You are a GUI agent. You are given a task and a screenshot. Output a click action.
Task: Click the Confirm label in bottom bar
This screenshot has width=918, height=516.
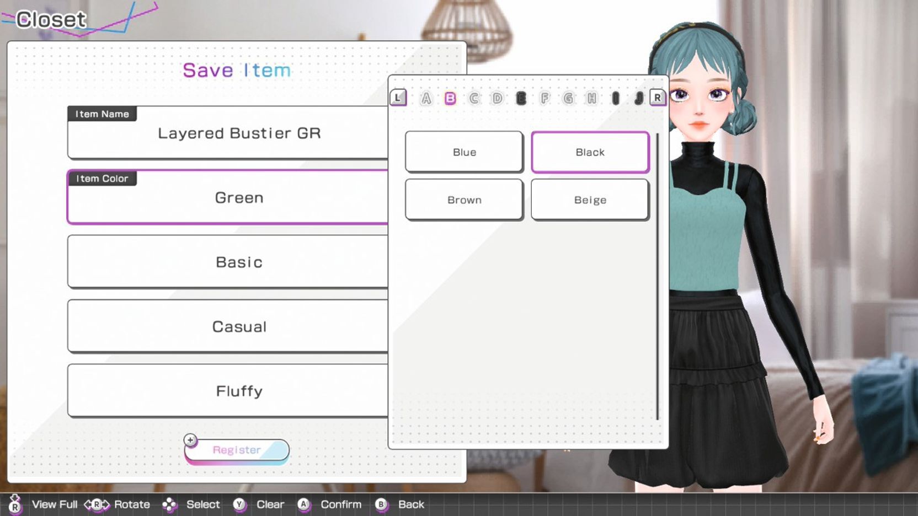[341, 504]
